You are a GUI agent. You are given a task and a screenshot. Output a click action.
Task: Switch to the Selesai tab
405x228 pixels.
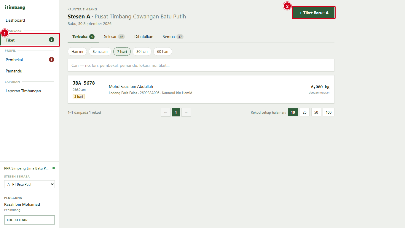coord(114,37)
